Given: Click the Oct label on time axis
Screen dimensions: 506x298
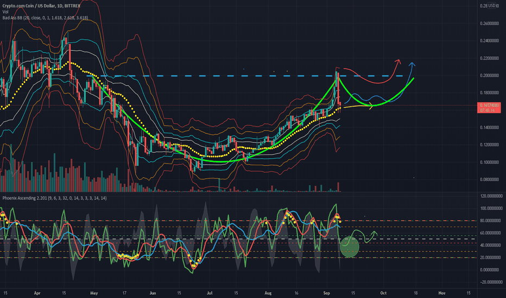Looking at the screenshot, I should (383, 293).
